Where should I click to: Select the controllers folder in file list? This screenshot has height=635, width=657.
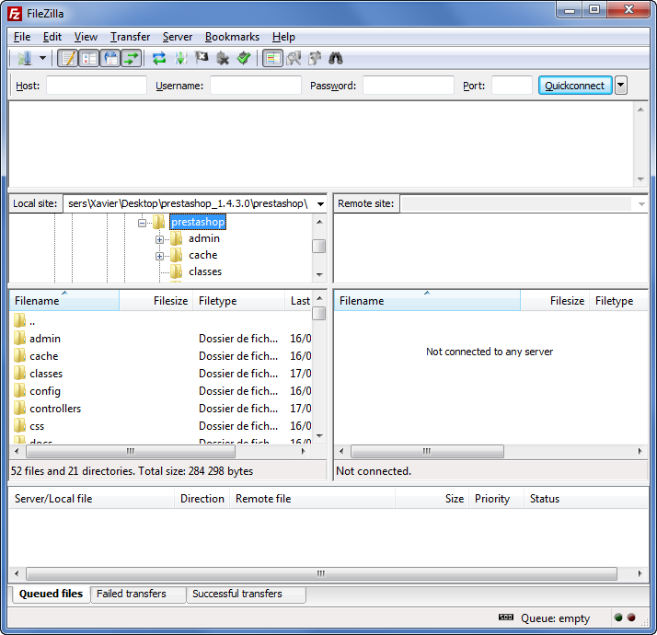coord(161,409)
